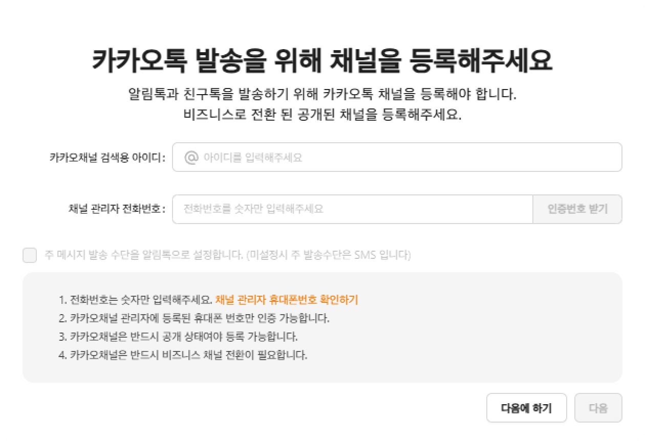Click the 카카오톡 발송을 위해 채널을 등록해주세요 heading
This screenshot has width=645, height=441.
click(322, 60)
